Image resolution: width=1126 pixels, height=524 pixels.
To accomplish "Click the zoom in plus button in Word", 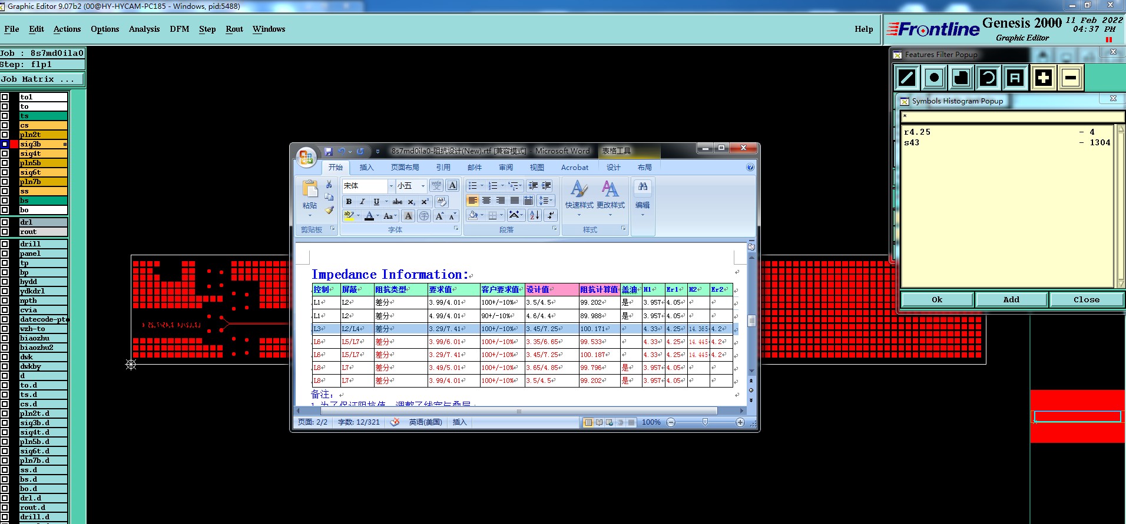I will click(740, 422).
